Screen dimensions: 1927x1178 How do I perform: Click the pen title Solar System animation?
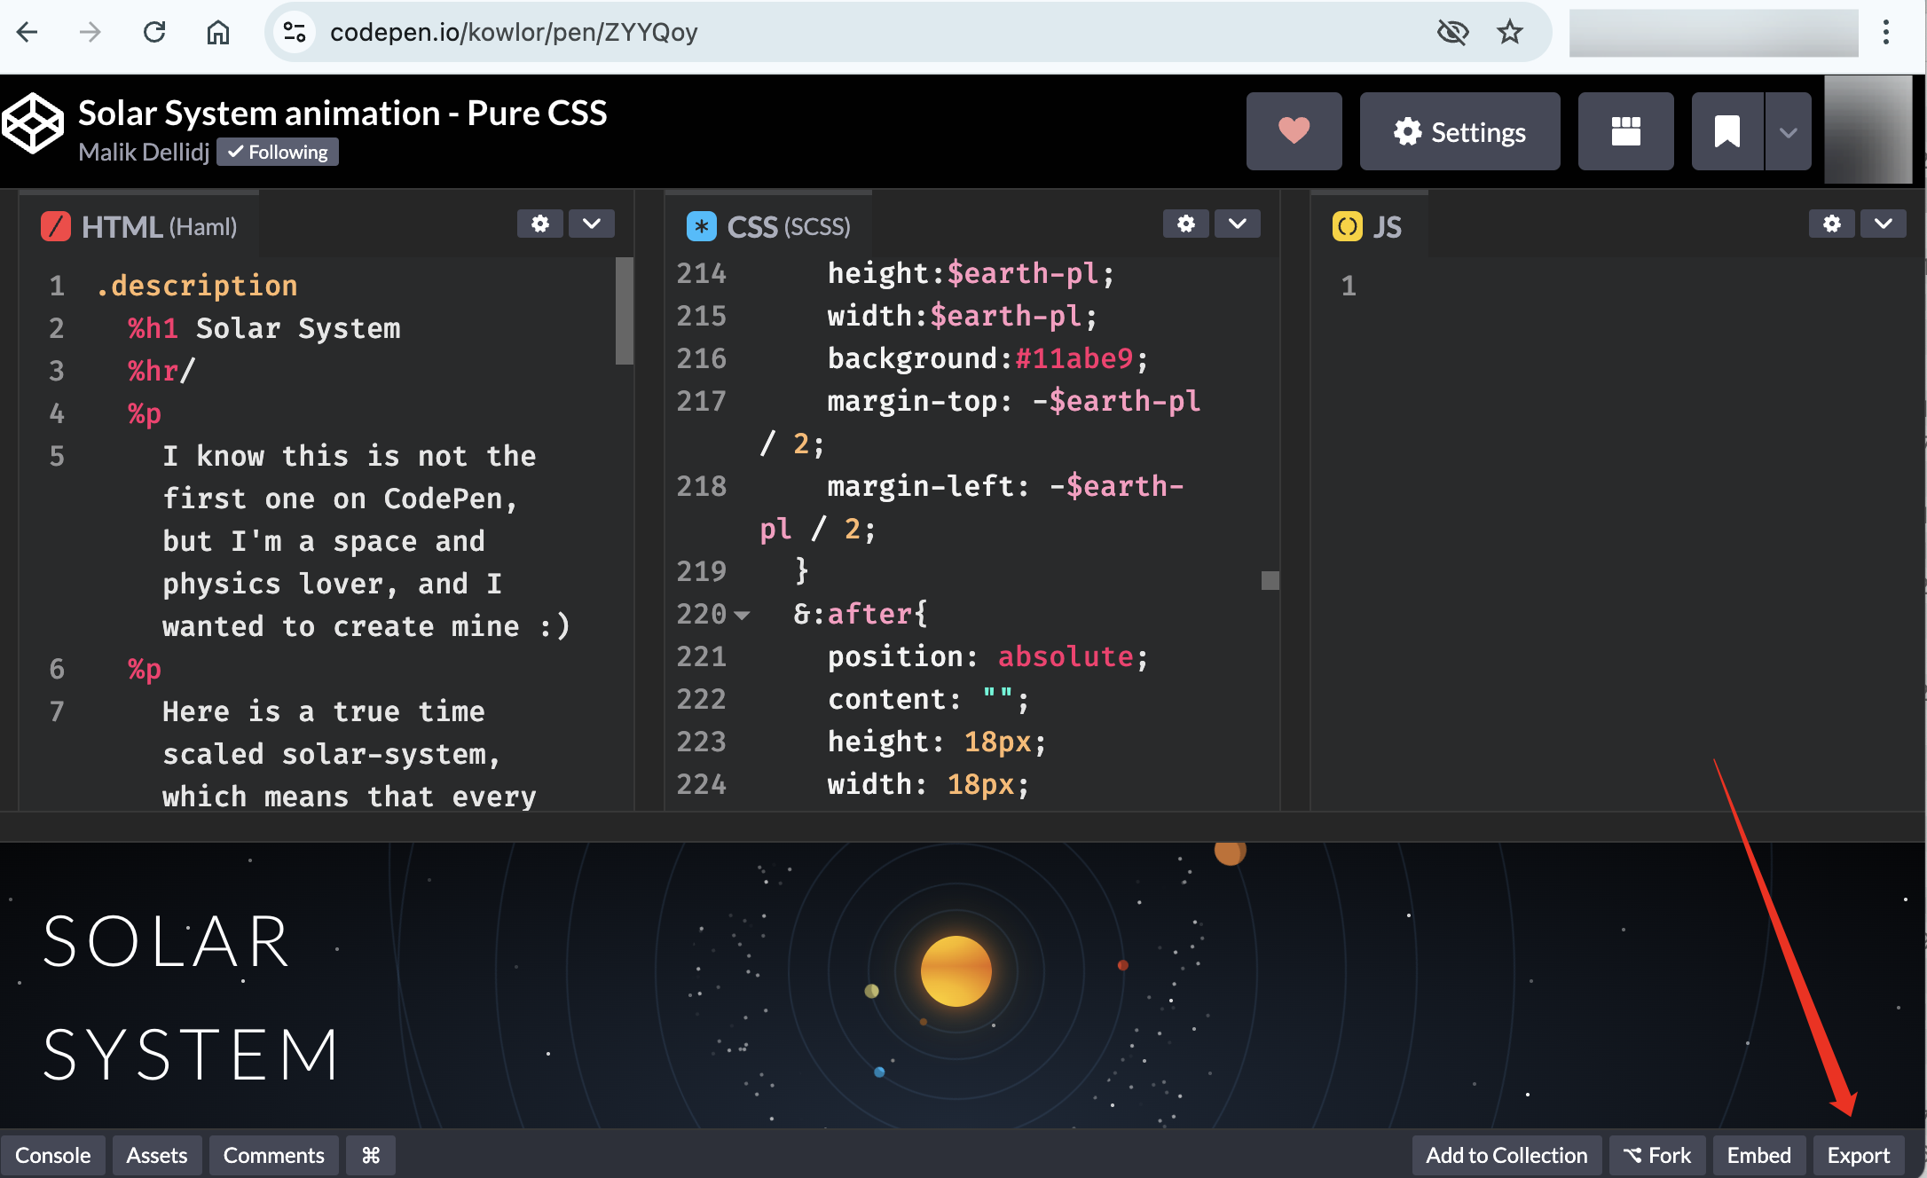tap(342, 113)
